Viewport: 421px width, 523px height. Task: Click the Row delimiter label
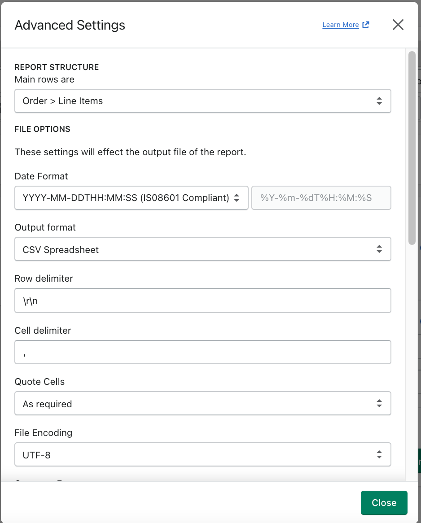pos(44,279)
